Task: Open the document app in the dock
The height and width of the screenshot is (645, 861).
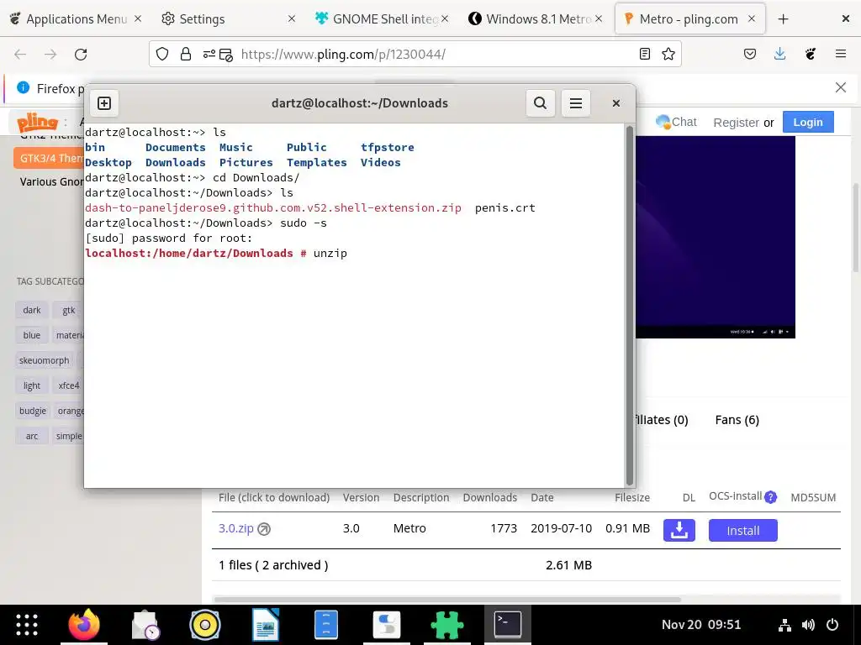Action: (x=266, y=625)
